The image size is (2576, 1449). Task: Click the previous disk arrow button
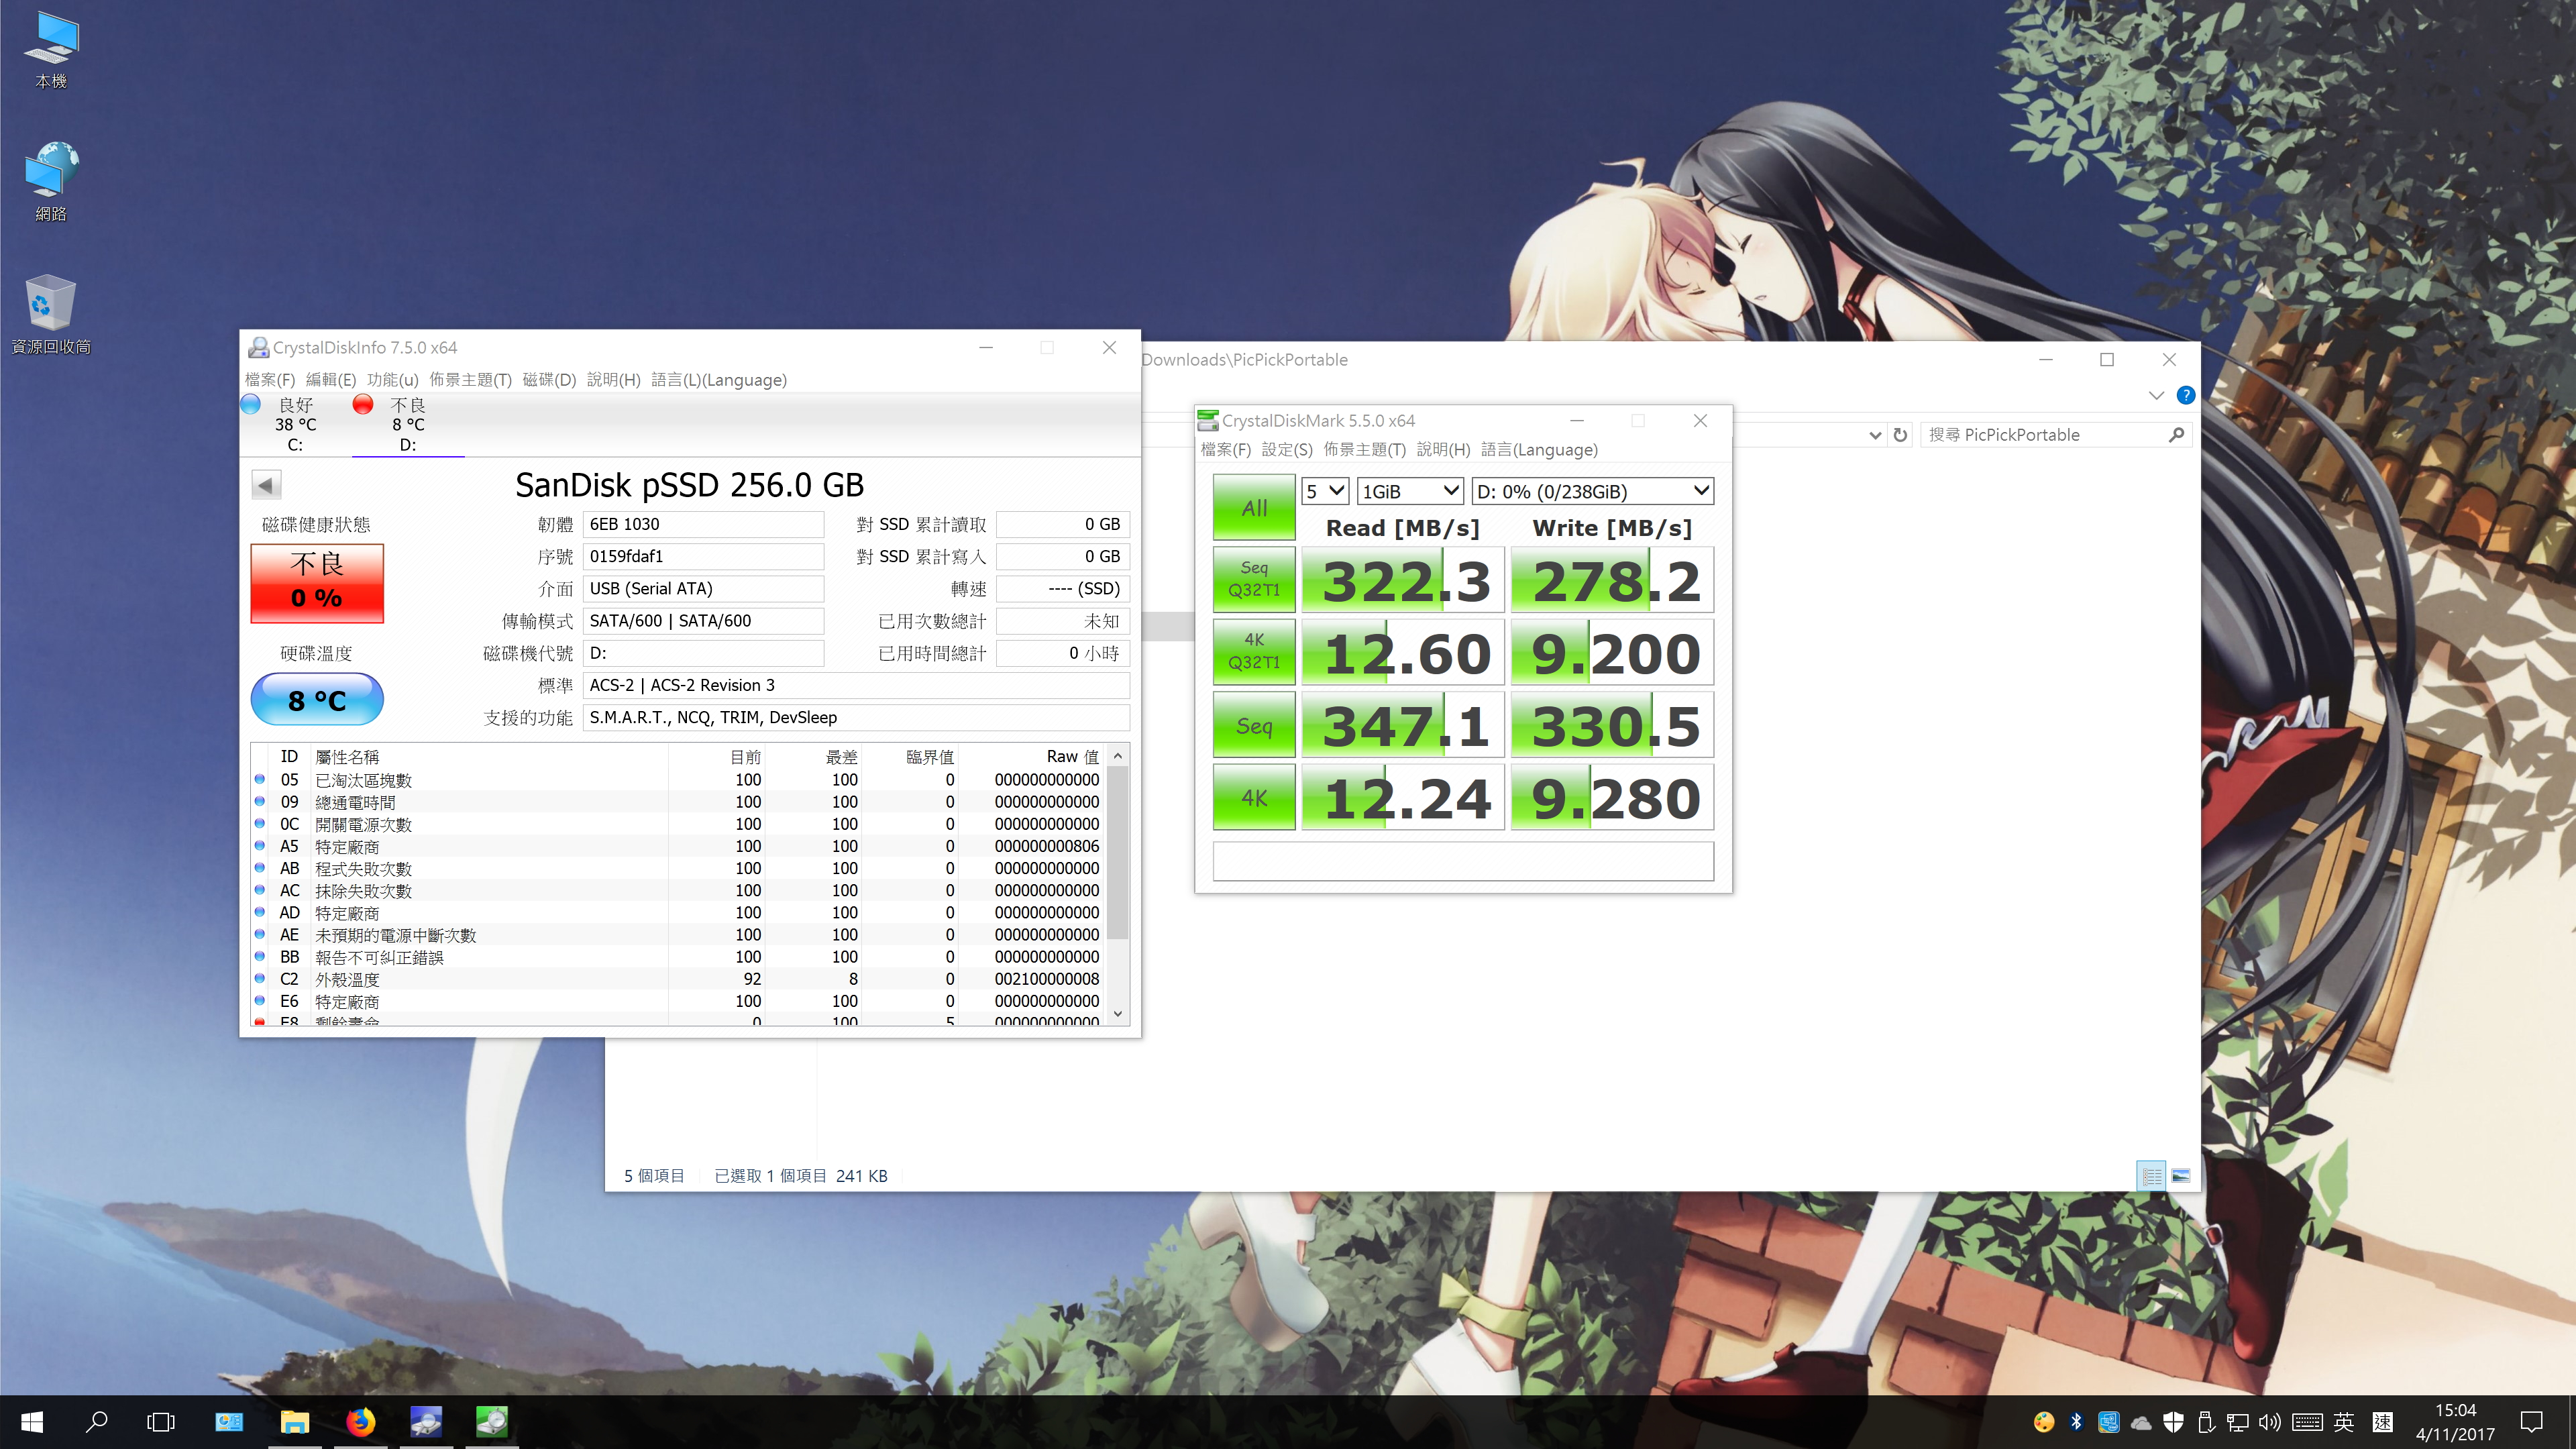[266, 485]
